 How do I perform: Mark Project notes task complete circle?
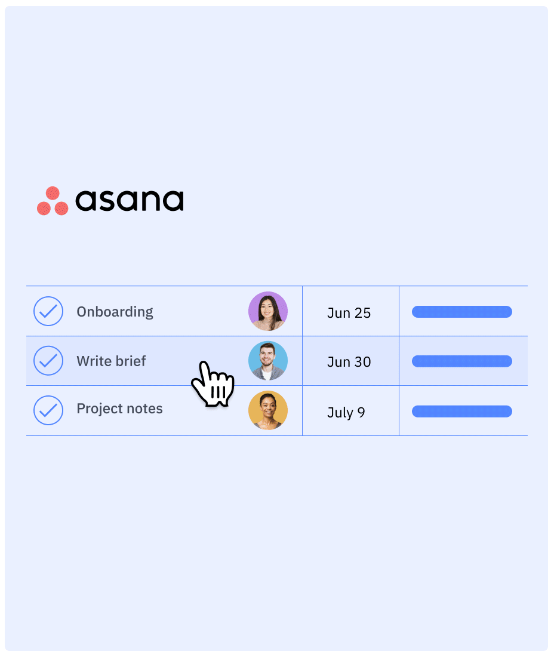tap(48, 411)
